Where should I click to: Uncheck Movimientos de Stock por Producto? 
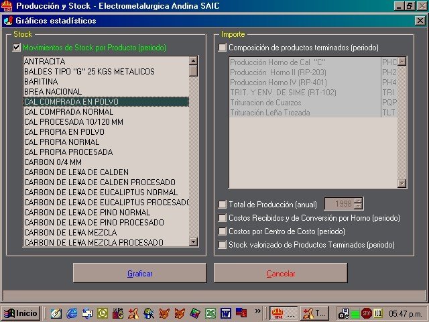(16, 48)
